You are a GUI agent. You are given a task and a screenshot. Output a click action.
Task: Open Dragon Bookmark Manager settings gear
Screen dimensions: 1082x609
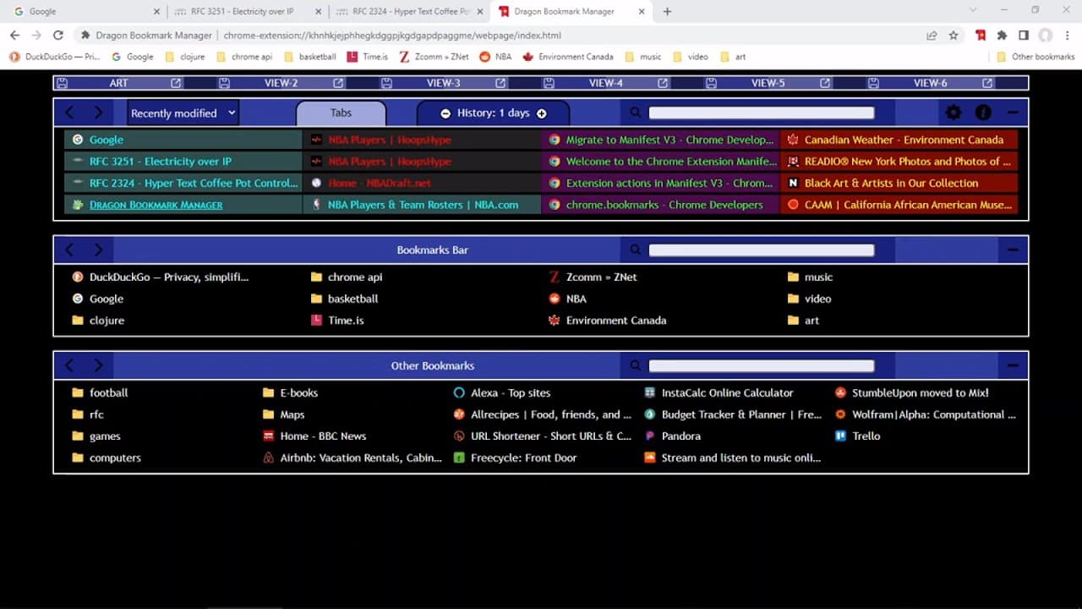(x=954, y=112)
